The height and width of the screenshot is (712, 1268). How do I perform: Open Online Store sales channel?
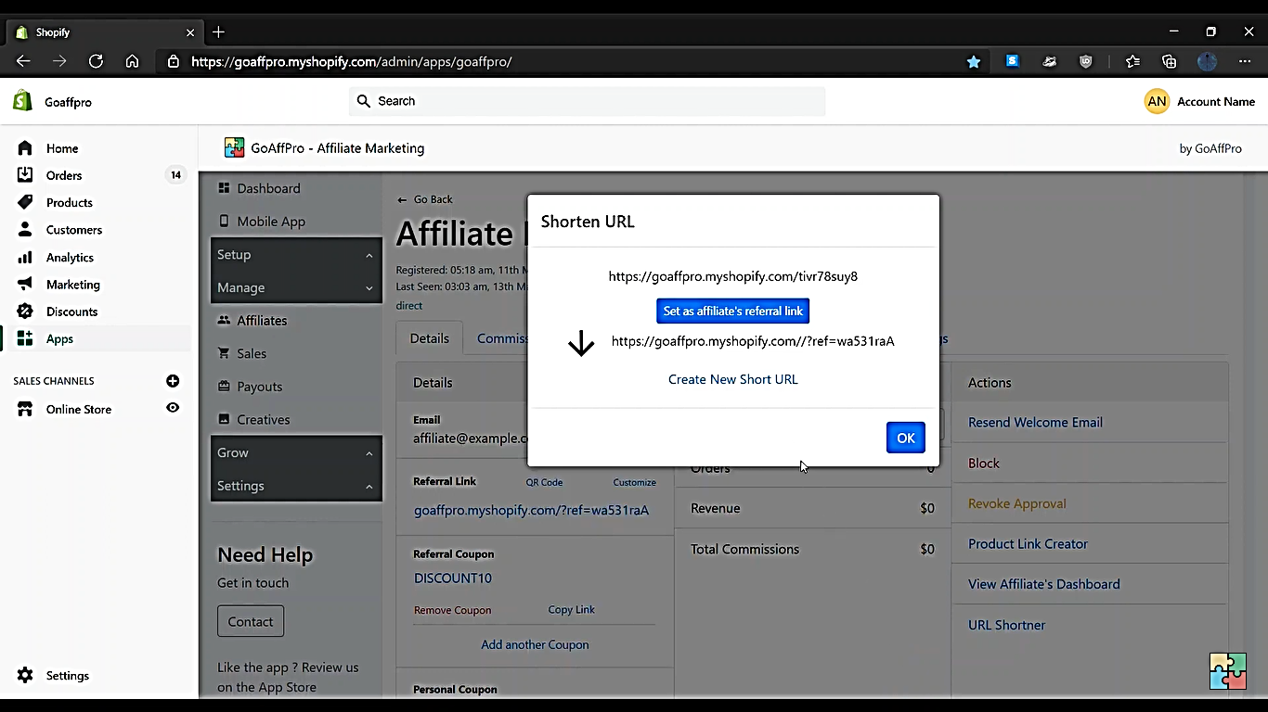[79, 409]
